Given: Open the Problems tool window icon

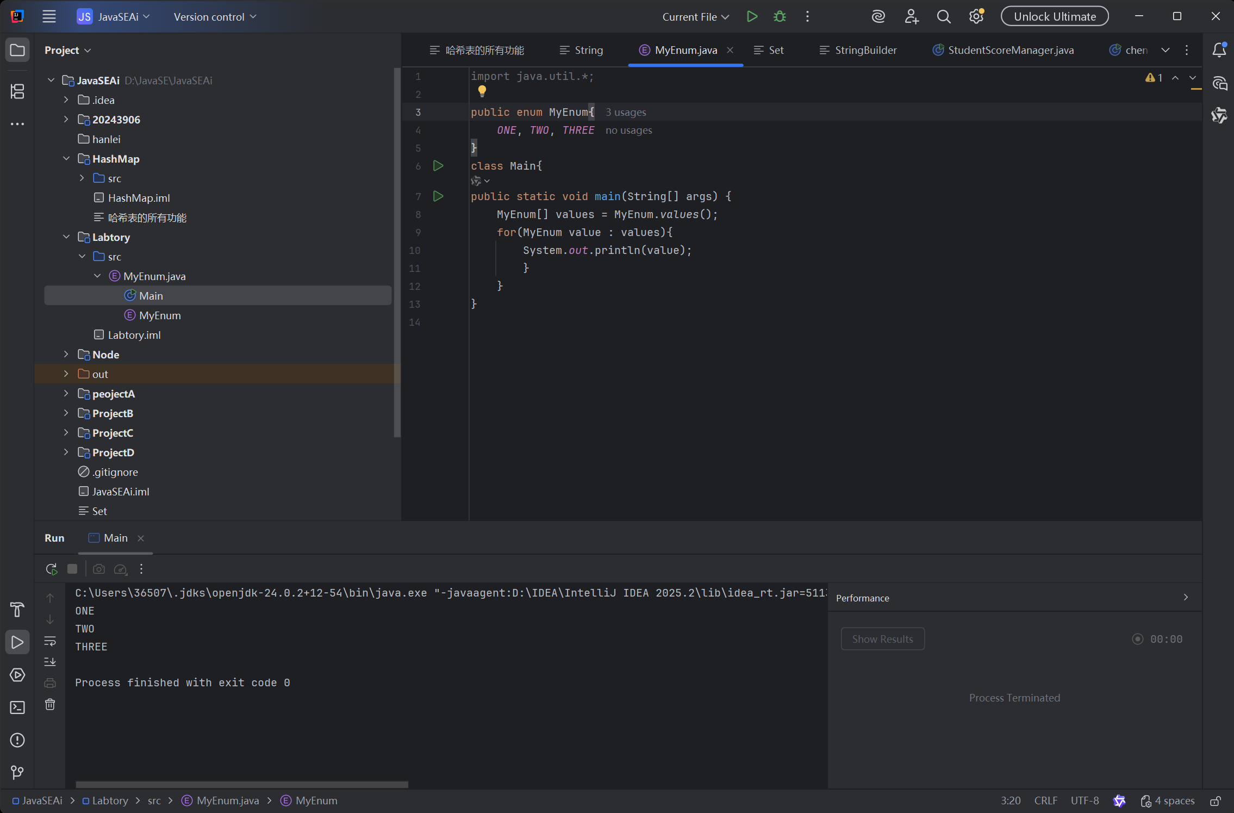Looking at the screenshot, I should [17, 740].
